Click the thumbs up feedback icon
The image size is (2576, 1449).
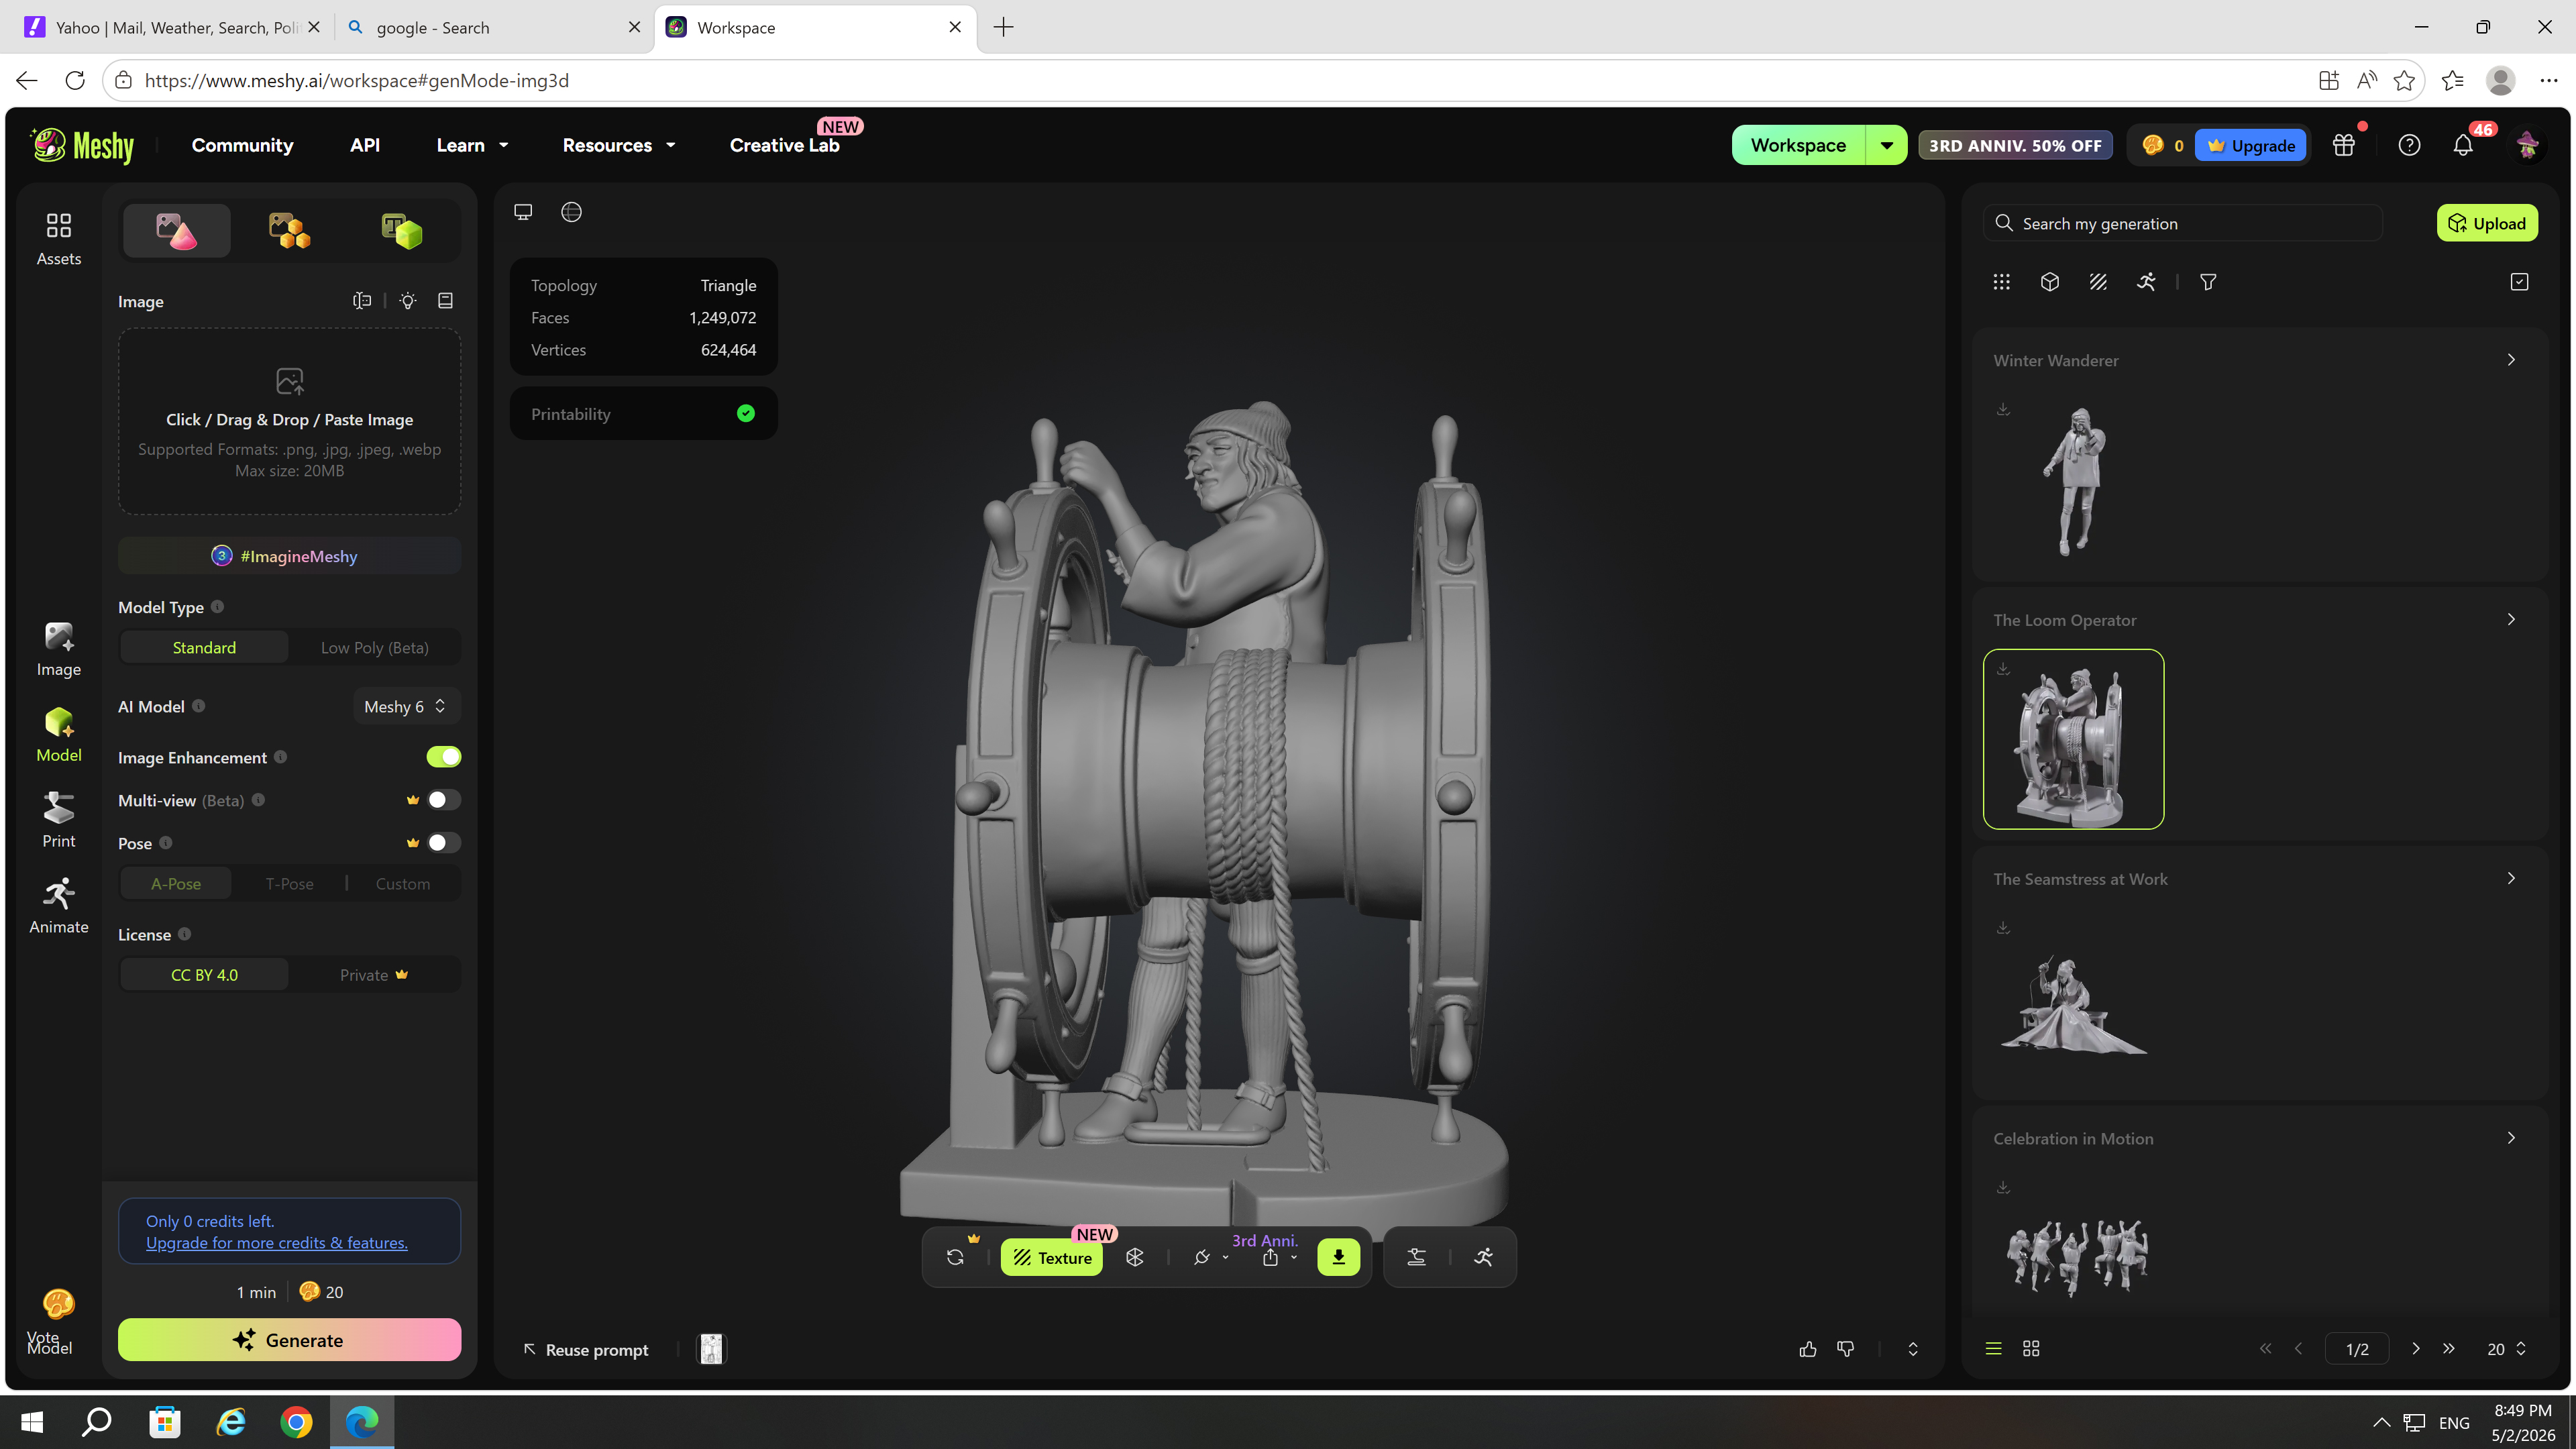click(1807, 1349)
